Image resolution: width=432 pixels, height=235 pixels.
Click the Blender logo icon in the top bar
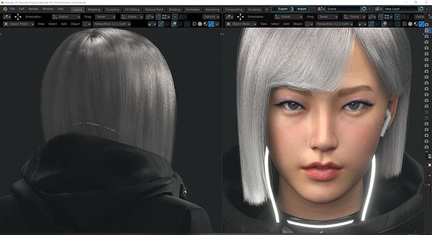point(5,9)
